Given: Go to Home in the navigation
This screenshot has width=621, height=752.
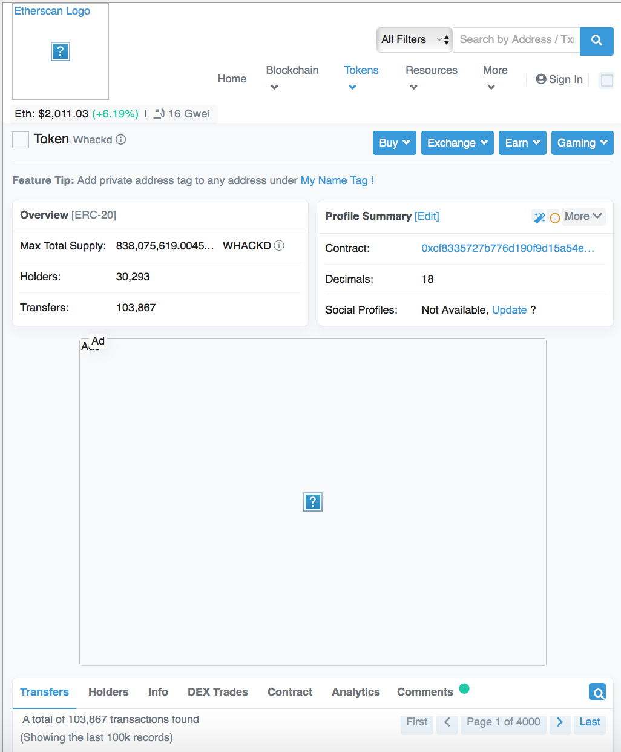Looking at the screenshot, I should pyautogui.click(x=232, y=79).
